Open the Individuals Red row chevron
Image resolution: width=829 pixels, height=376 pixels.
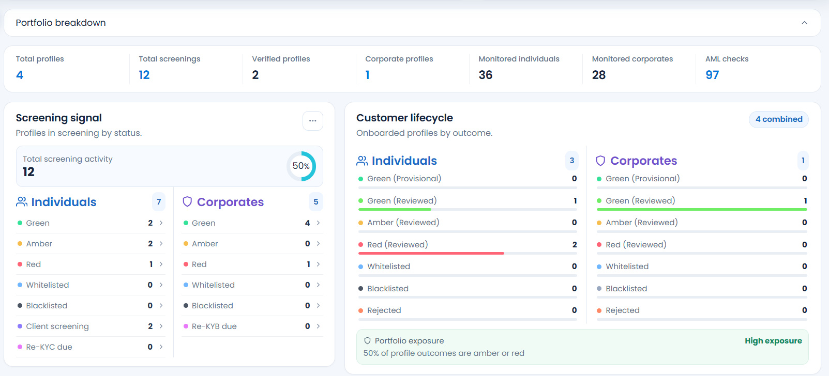click(161, 264)
